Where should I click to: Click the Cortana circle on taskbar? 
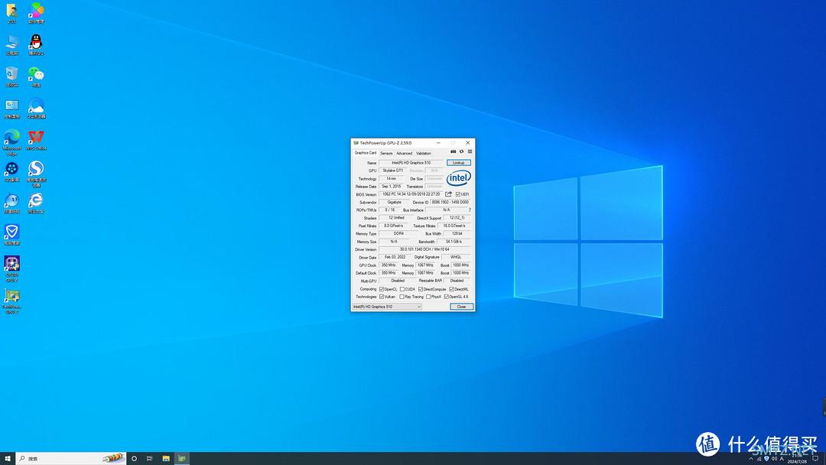134,459
